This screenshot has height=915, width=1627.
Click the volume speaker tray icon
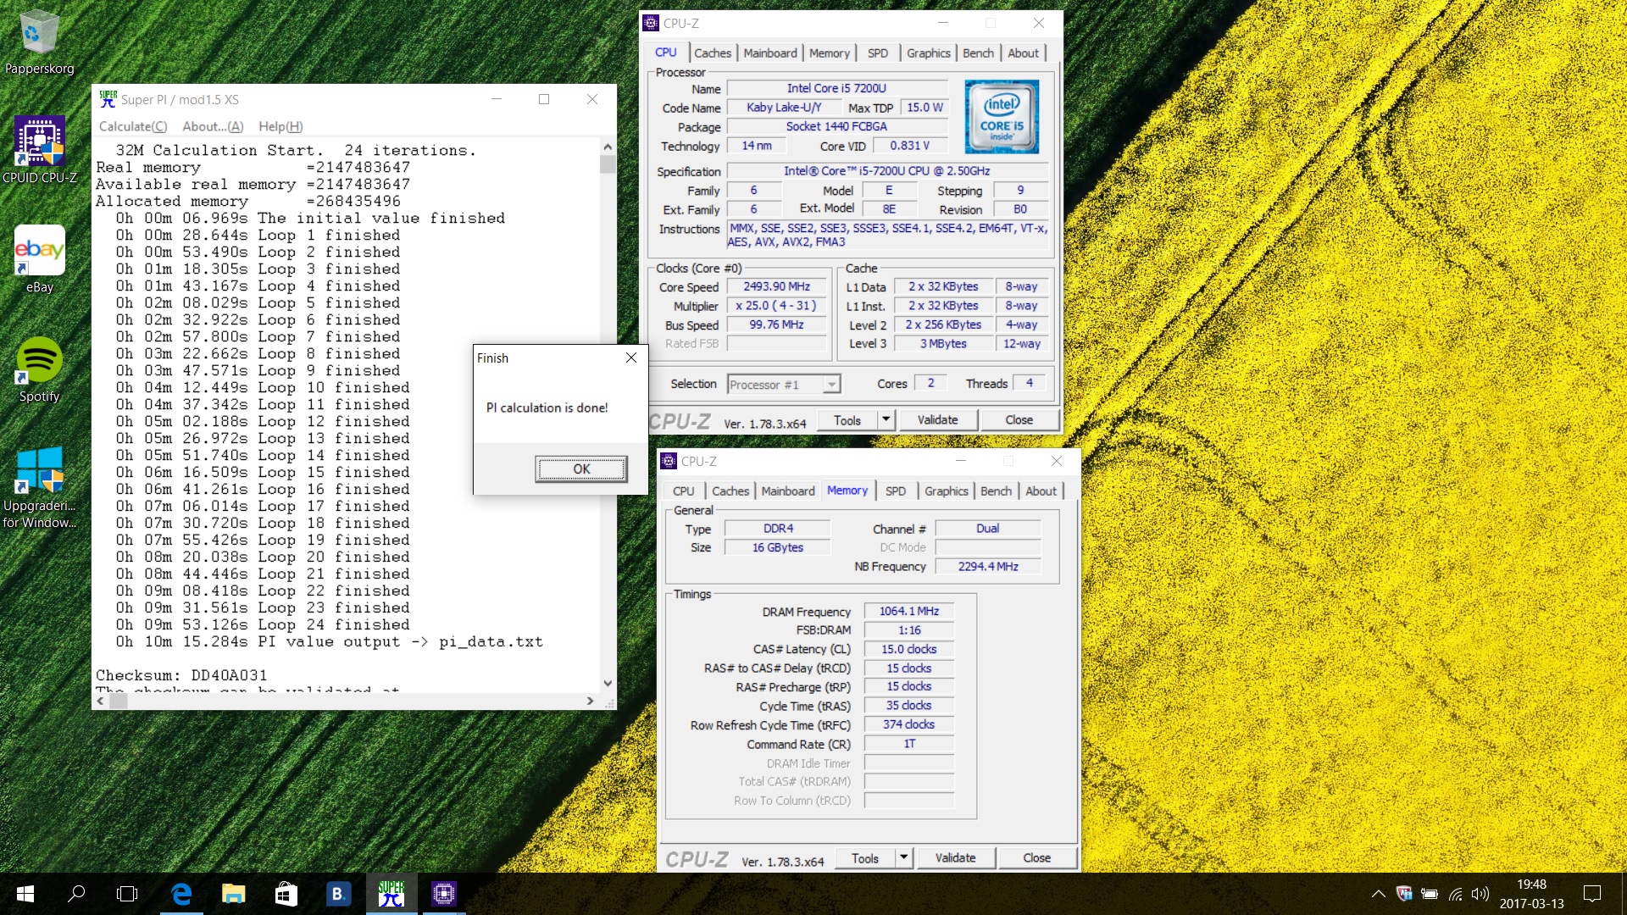(1480, 894)
